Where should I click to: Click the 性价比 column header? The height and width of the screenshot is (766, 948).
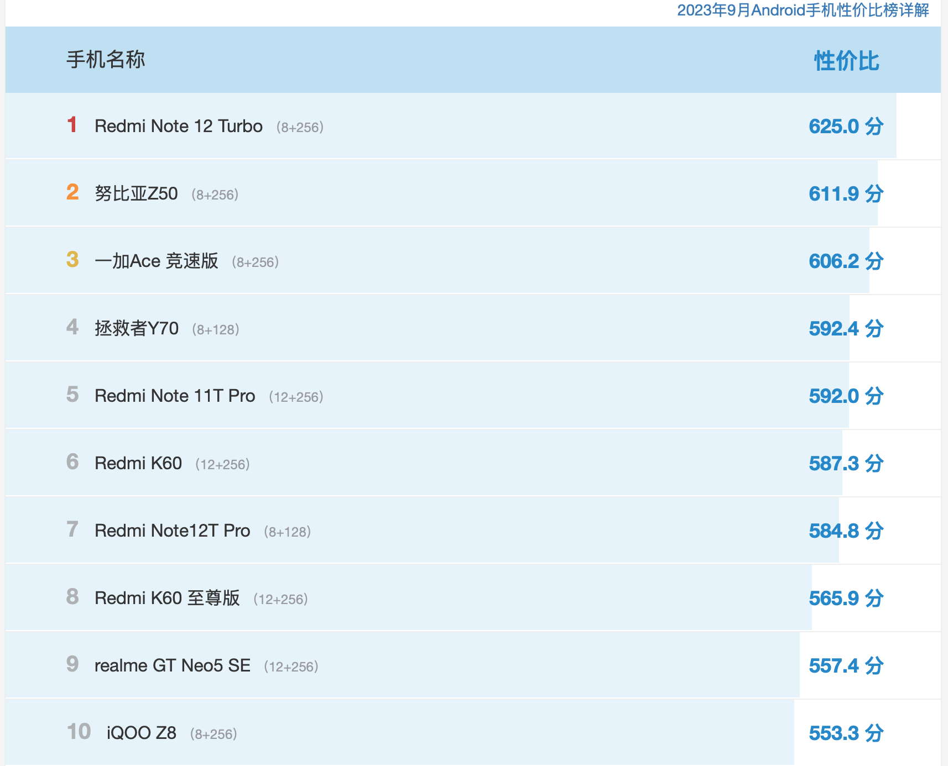[846, 61]
